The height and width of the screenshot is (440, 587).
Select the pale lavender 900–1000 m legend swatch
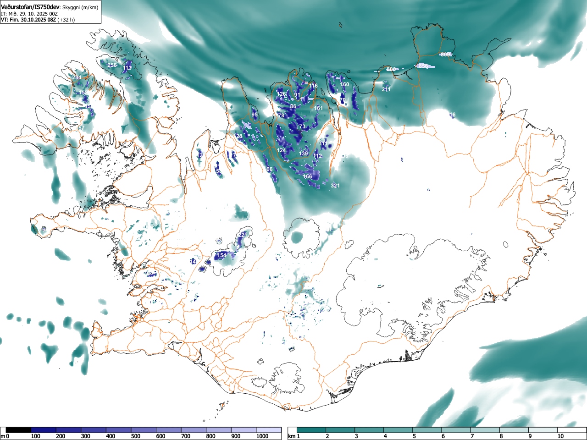click(x=244, y=430)
